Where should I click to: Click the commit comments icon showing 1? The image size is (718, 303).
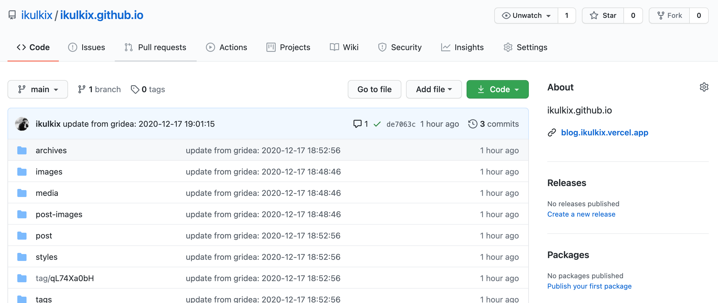pyautogui.click(x=360, y=124)
